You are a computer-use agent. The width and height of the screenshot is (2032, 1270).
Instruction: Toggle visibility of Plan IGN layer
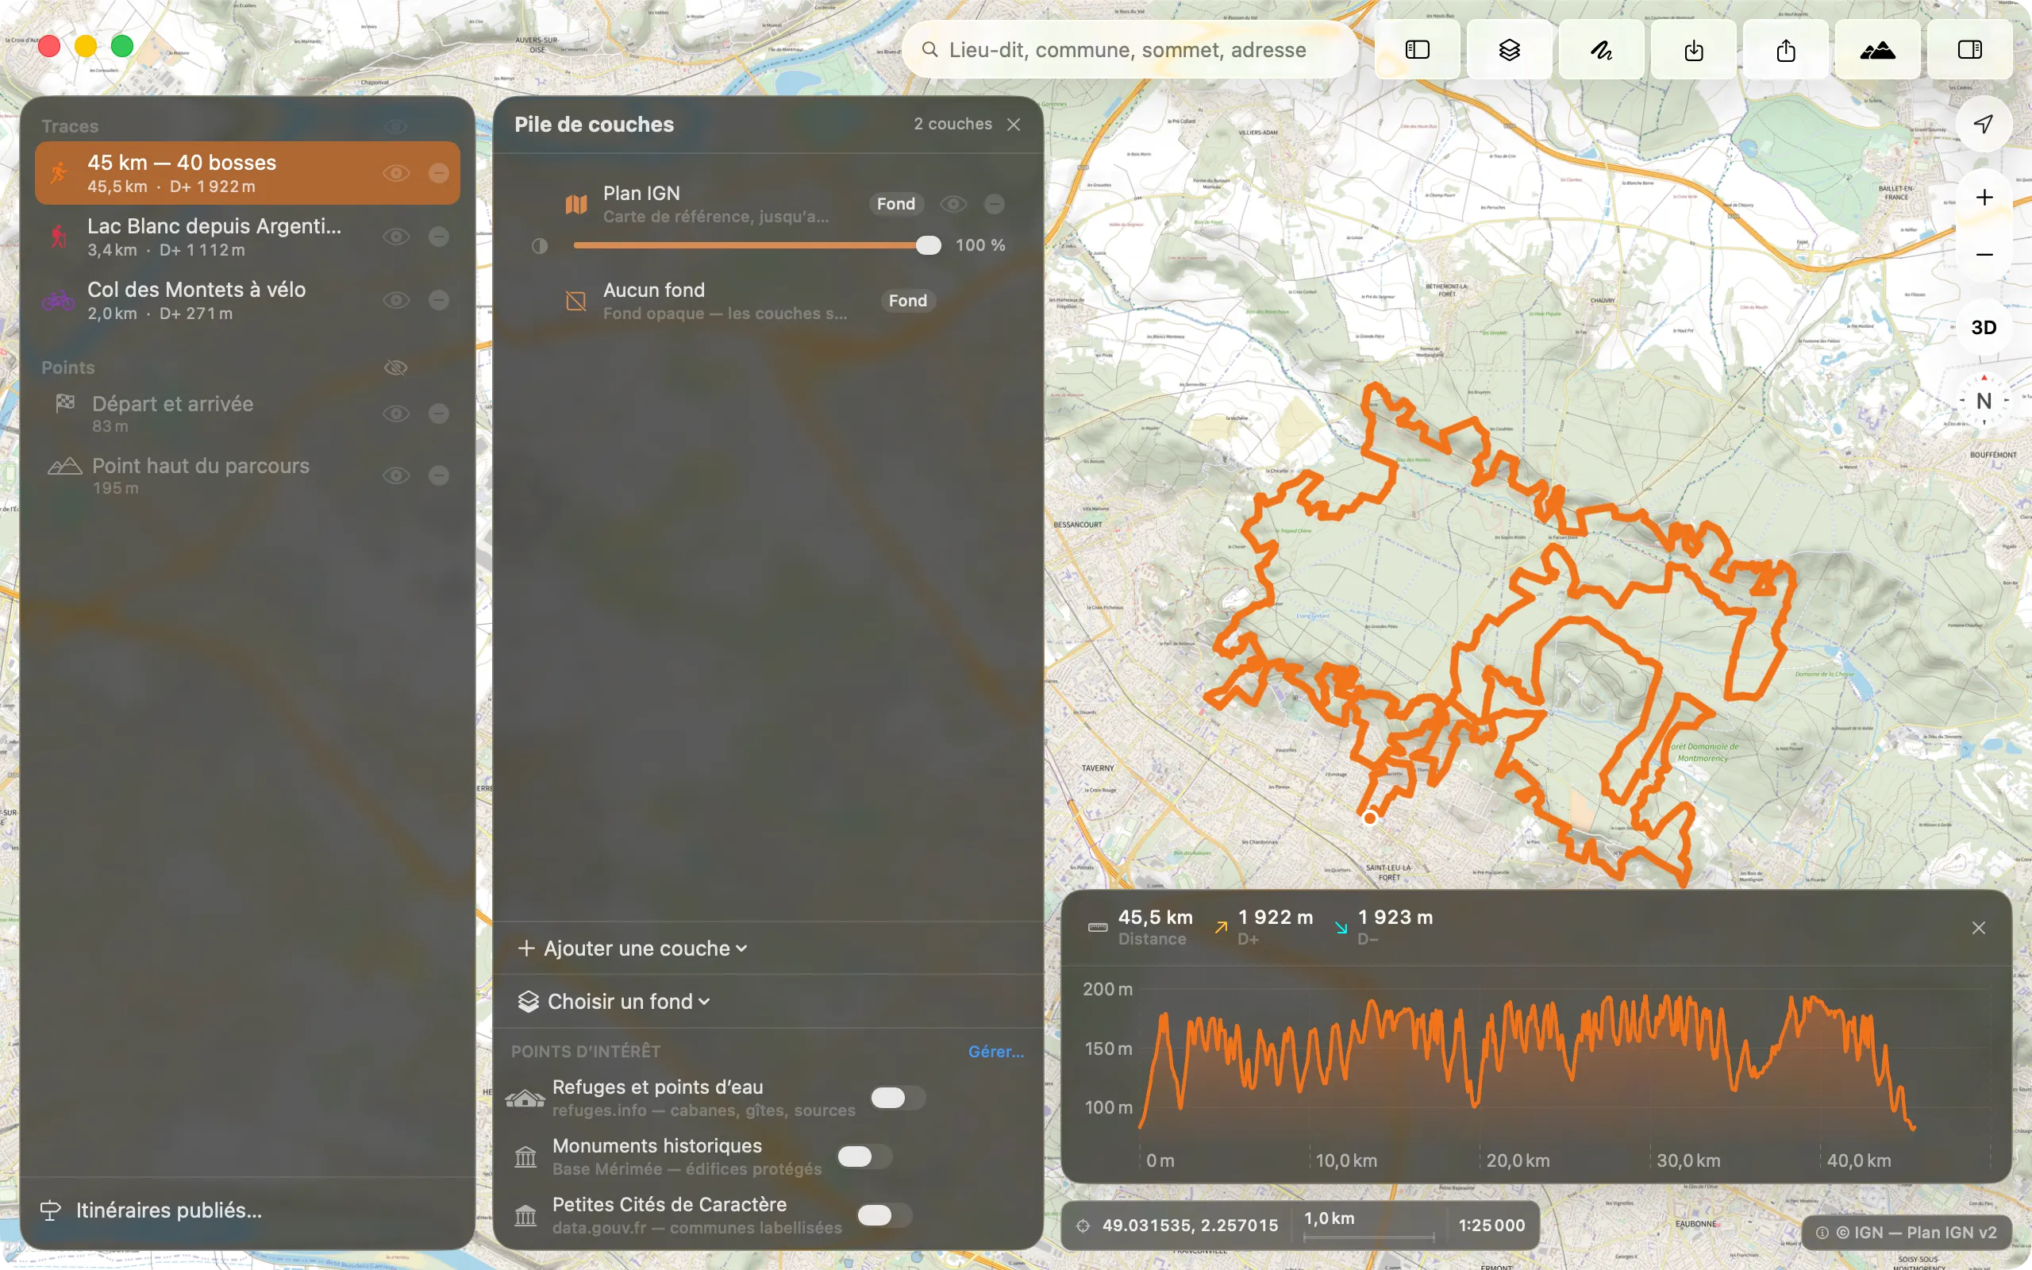pos(953,204)
